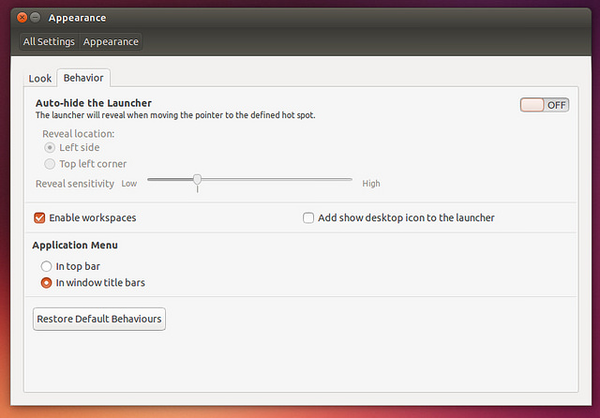Click the Appearance window title text

(x=77, y=18)
